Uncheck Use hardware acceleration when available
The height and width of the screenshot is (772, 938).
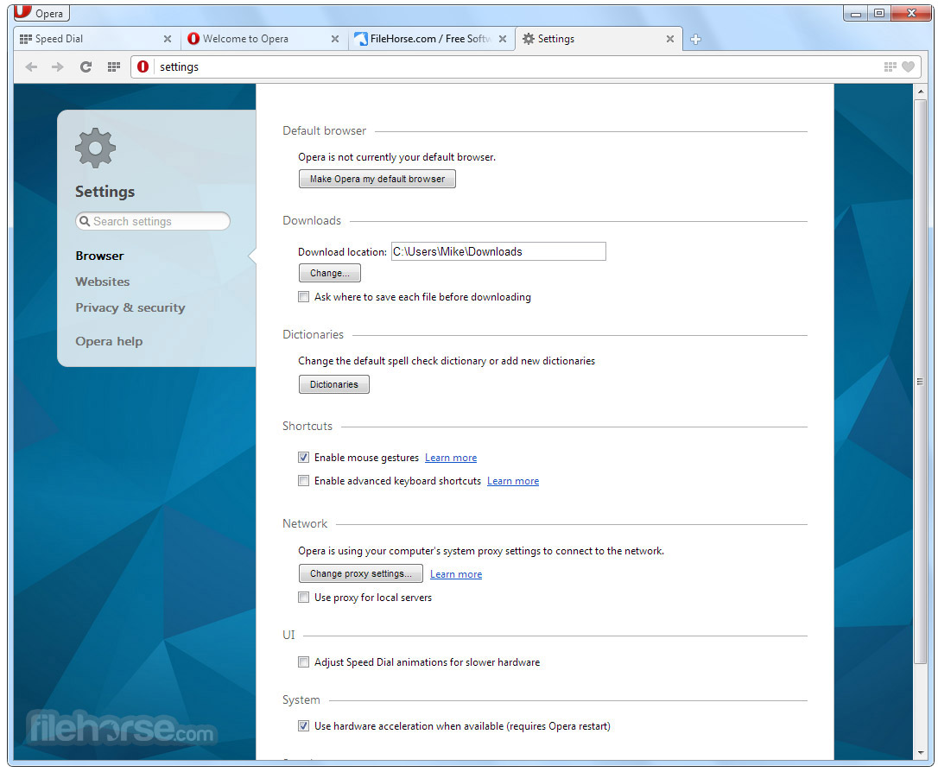tap(304, 726)
